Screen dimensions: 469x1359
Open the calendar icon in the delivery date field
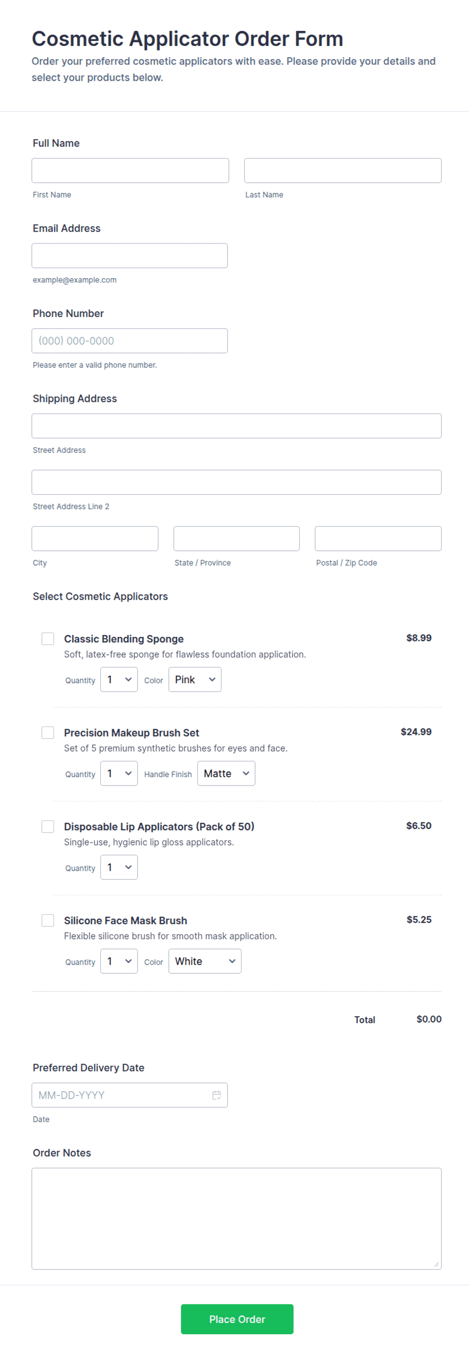point(216,1094)
